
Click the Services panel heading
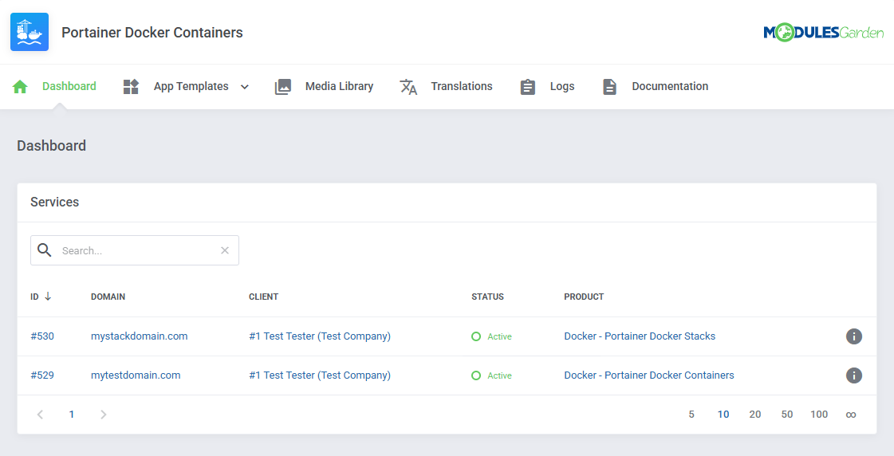pyautogui.click(x=55, y=202)
